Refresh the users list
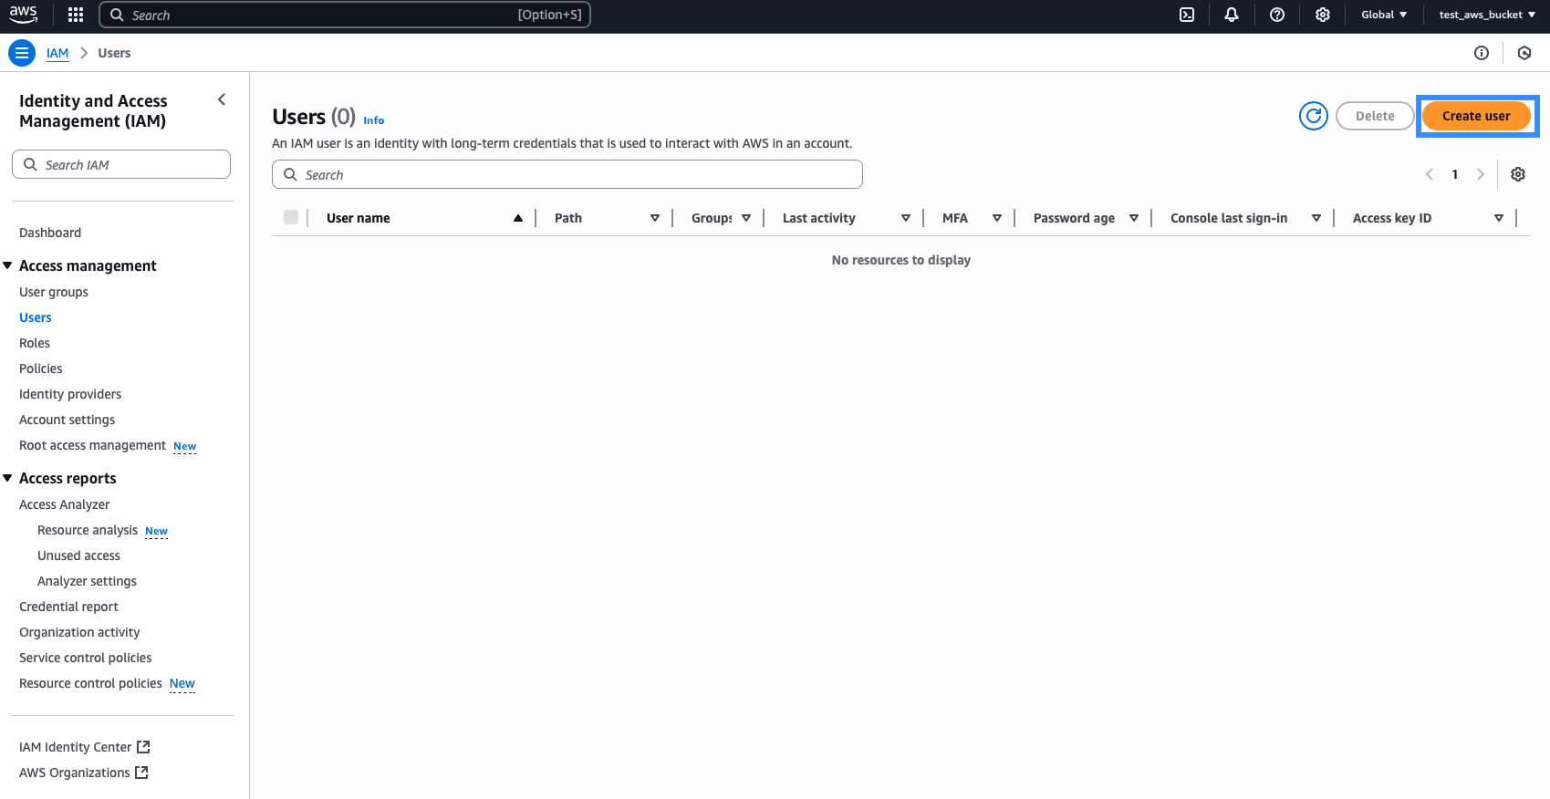1550x799 pixels. [x=1314, y=116]
